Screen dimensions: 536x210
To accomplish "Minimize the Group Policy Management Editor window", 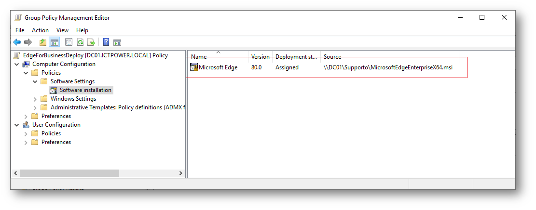I will pyautogui.click(x=460, y=17).
